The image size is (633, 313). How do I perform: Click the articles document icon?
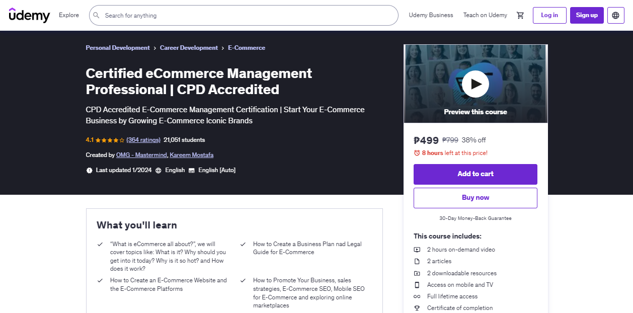417,261
